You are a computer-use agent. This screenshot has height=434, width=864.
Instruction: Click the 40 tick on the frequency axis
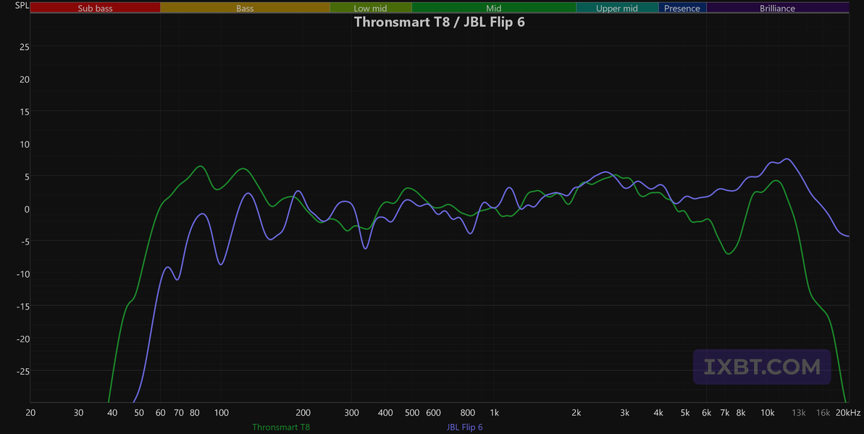coord(112,412)
